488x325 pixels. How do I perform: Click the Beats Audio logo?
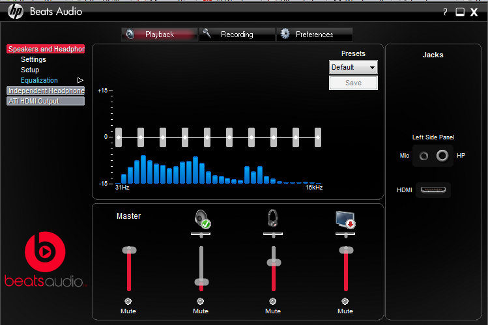[x=46, y=260]
